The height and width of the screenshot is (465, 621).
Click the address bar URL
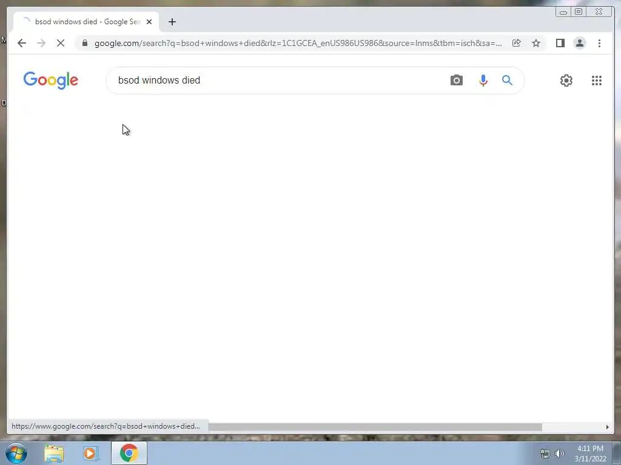(x=298, y=43)
